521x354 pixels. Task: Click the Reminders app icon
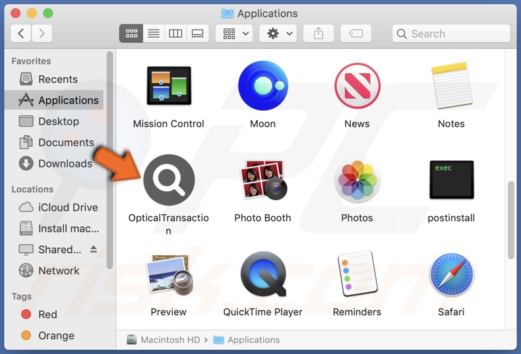pos(357,274)
